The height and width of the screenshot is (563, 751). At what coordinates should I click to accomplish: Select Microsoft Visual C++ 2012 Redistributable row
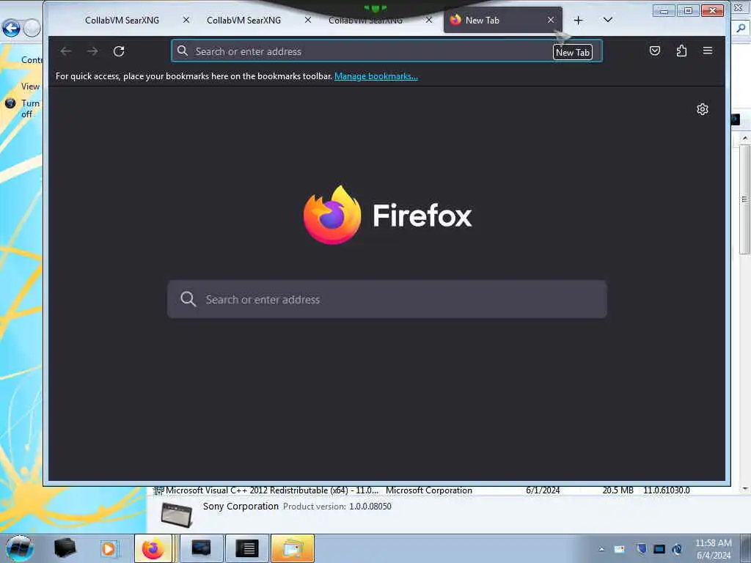point(422,490)
